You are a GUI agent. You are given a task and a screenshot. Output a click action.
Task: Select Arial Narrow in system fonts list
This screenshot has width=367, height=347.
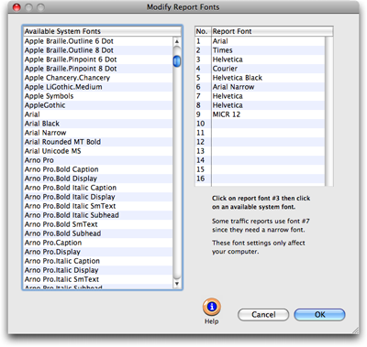point(98,133)
